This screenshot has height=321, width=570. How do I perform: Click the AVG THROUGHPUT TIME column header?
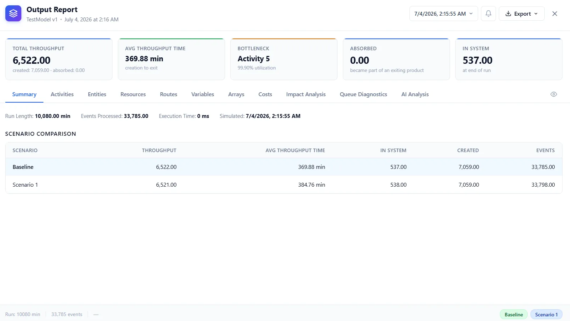pos(295,150)
